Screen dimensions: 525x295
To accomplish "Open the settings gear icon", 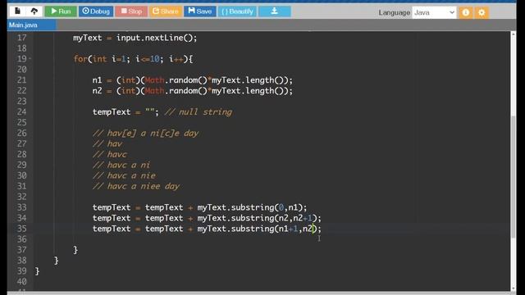I will 482,13.
